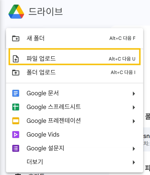Click the Alt+C 다음 F shortcut text
Viewport: 150px width, 175px height.
tap(122, 38)
